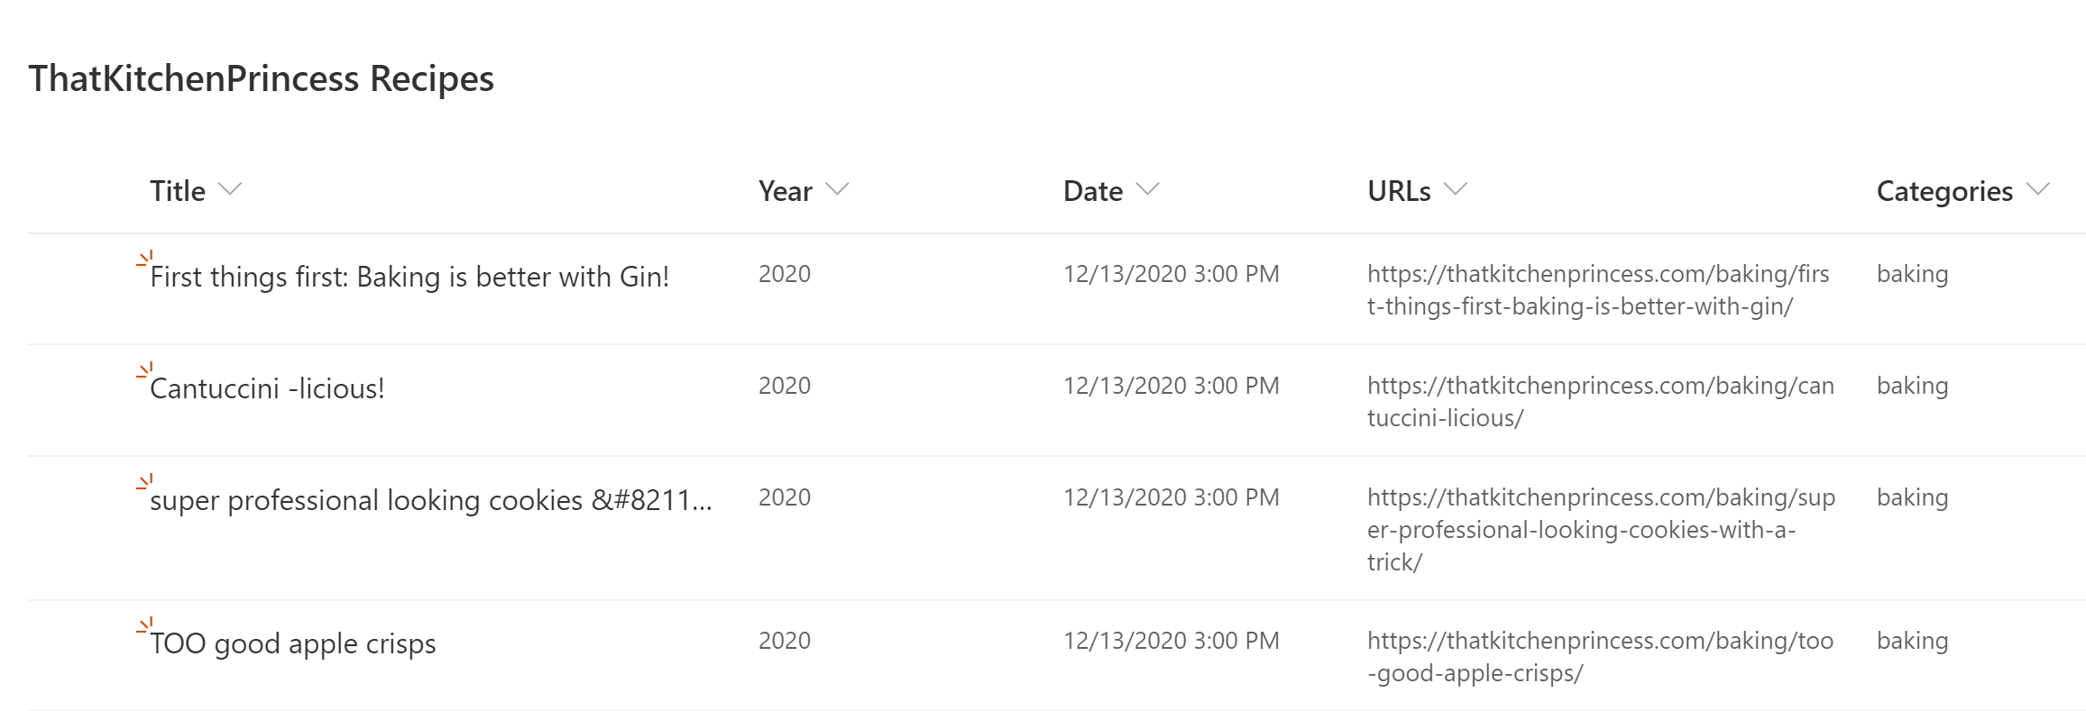Click the "baking" category of the apple crisps row
Screen dimensions: 2086x711
point(1912,642)
